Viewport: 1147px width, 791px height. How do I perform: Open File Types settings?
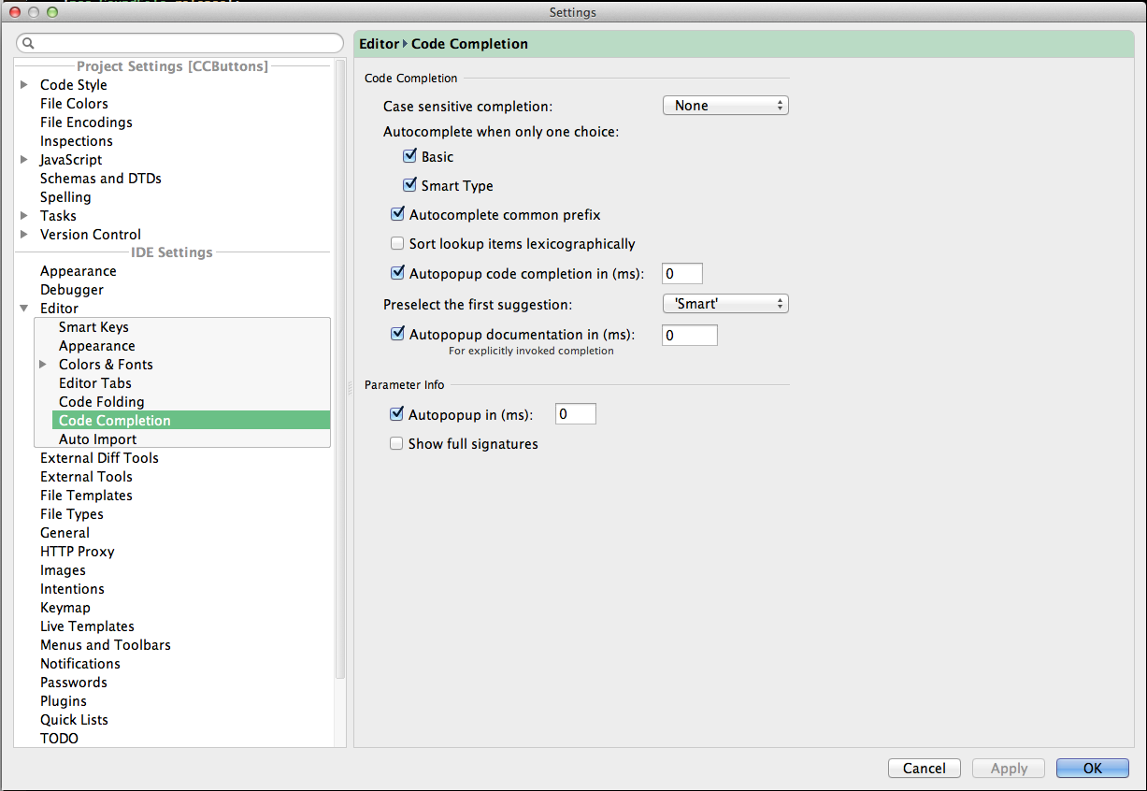click(72, 514)
